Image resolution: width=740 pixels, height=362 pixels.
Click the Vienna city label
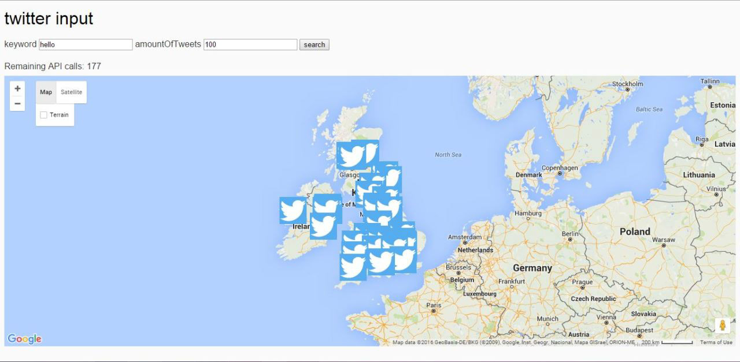[x=606, y=317]
